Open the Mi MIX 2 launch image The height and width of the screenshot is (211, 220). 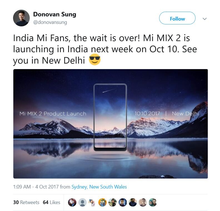coord(111,124)
